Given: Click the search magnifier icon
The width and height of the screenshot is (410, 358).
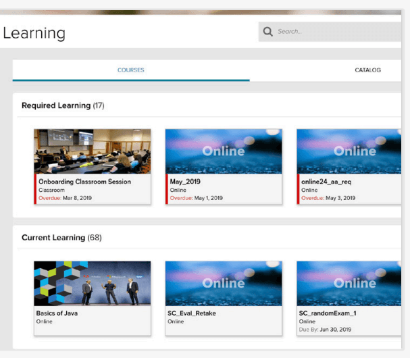Looking at the screenshot, I should tap(267, 32).
